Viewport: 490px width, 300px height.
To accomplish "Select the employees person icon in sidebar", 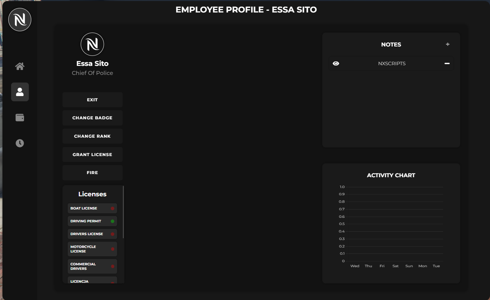I will click(20, 92).
